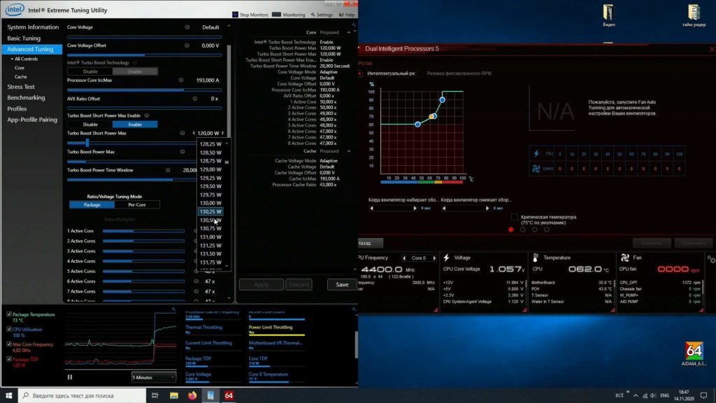Click the Core Voltage Offset slider
This screenshot has width=716, height=403.
[144, 55]
